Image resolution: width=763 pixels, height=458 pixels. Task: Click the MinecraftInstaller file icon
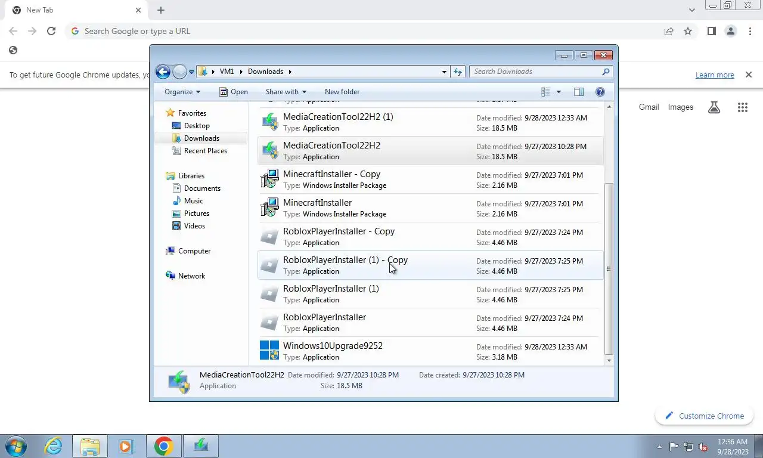tap(269, 208)
